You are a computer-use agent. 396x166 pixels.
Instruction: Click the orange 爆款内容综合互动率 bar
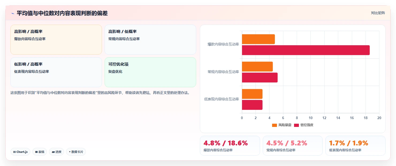258,39
